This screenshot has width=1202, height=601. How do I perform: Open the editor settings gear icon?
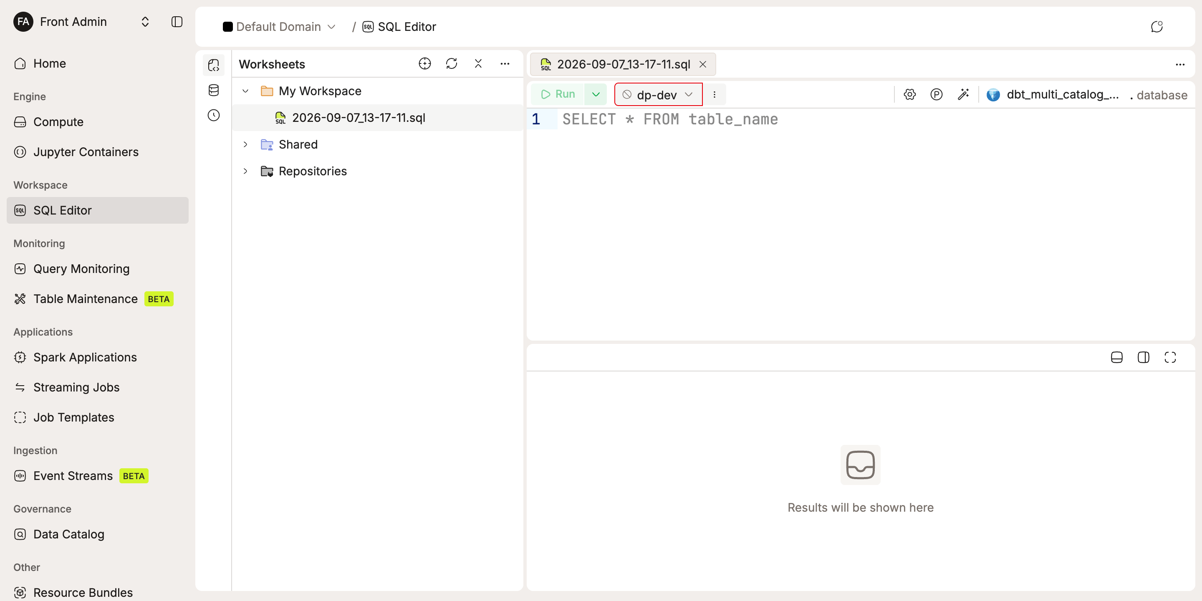pyautogui.click(x=909, y=94)
